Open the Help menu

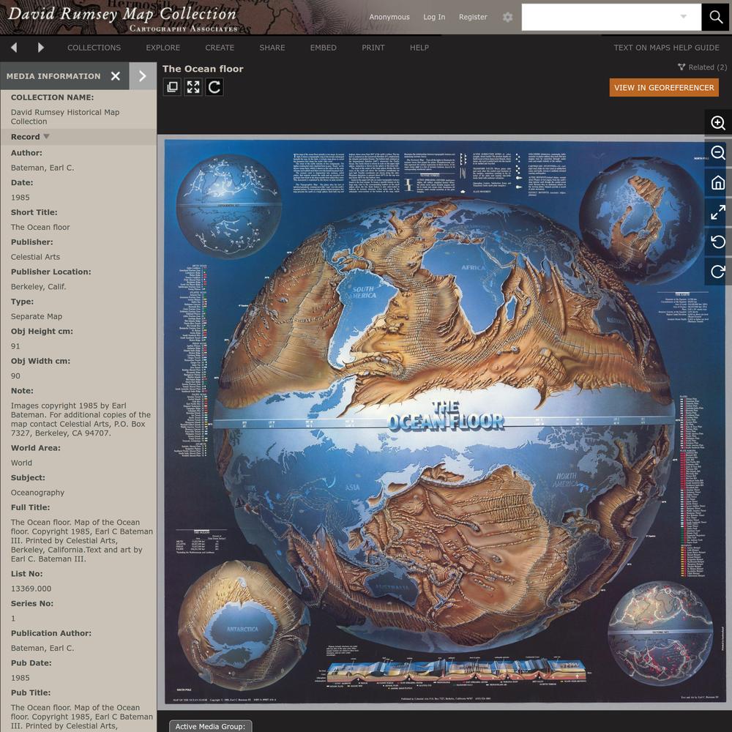coord(419,48)
